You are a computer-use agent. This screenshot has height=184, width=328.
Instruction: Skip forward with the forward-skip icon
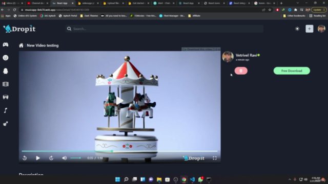click(51, 158)
